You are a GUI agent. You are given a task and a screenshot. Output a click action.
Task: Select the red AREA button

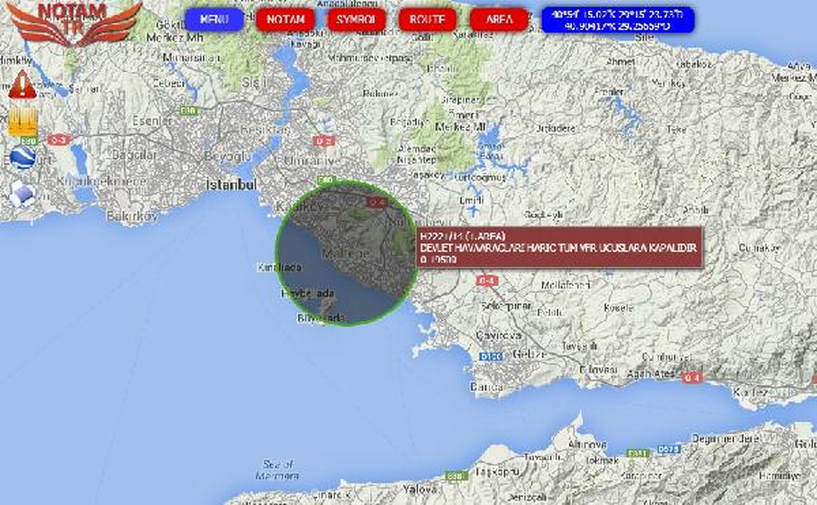click(499, 20)
